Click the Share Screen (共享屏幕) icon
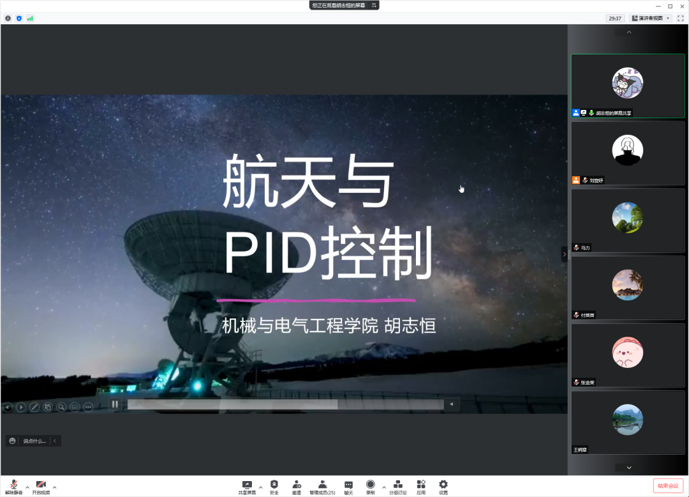This screenshot has width=689, height=497. pyautogui.click(x=247, y=486)
